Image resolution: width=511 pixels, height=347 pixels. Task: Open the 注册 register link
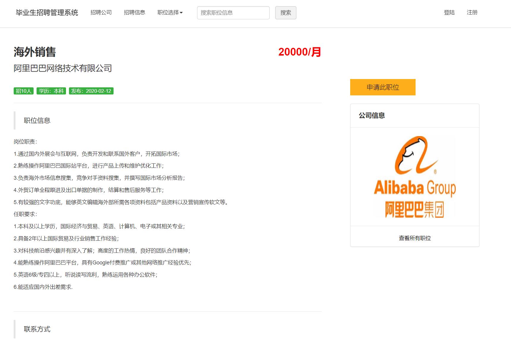coord(472,12)
